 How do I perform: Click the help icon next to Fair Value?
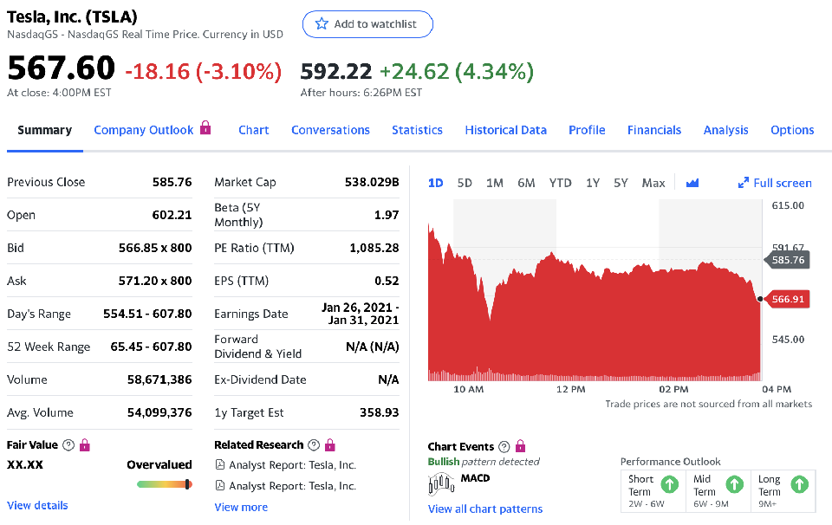tap(68, 445)
